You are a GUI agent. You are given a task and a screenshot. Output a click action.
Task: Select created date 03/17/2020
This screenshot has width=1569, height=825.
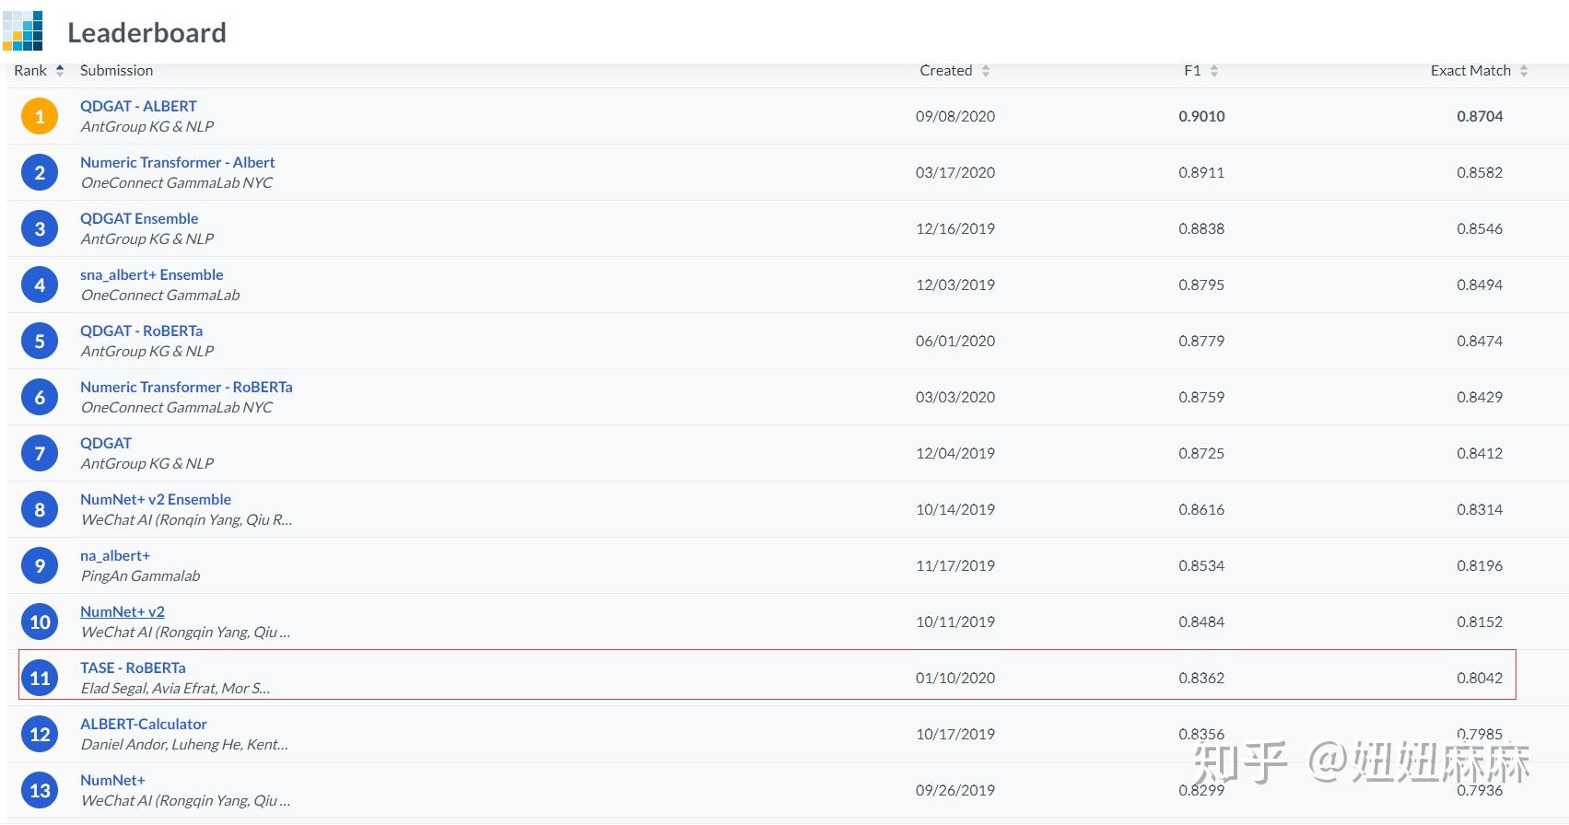pyautogui.click(x=955, y=172)
